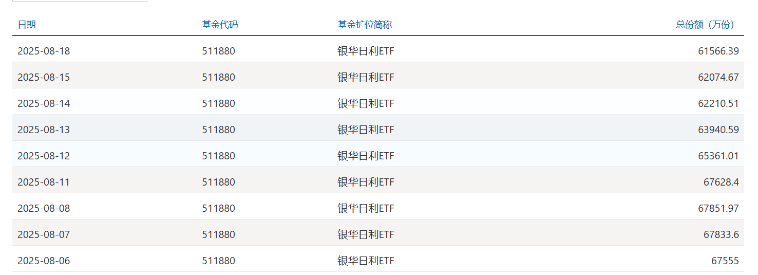
Task: Select the 2025-08-18 date cell
Action: coord(44,51)
